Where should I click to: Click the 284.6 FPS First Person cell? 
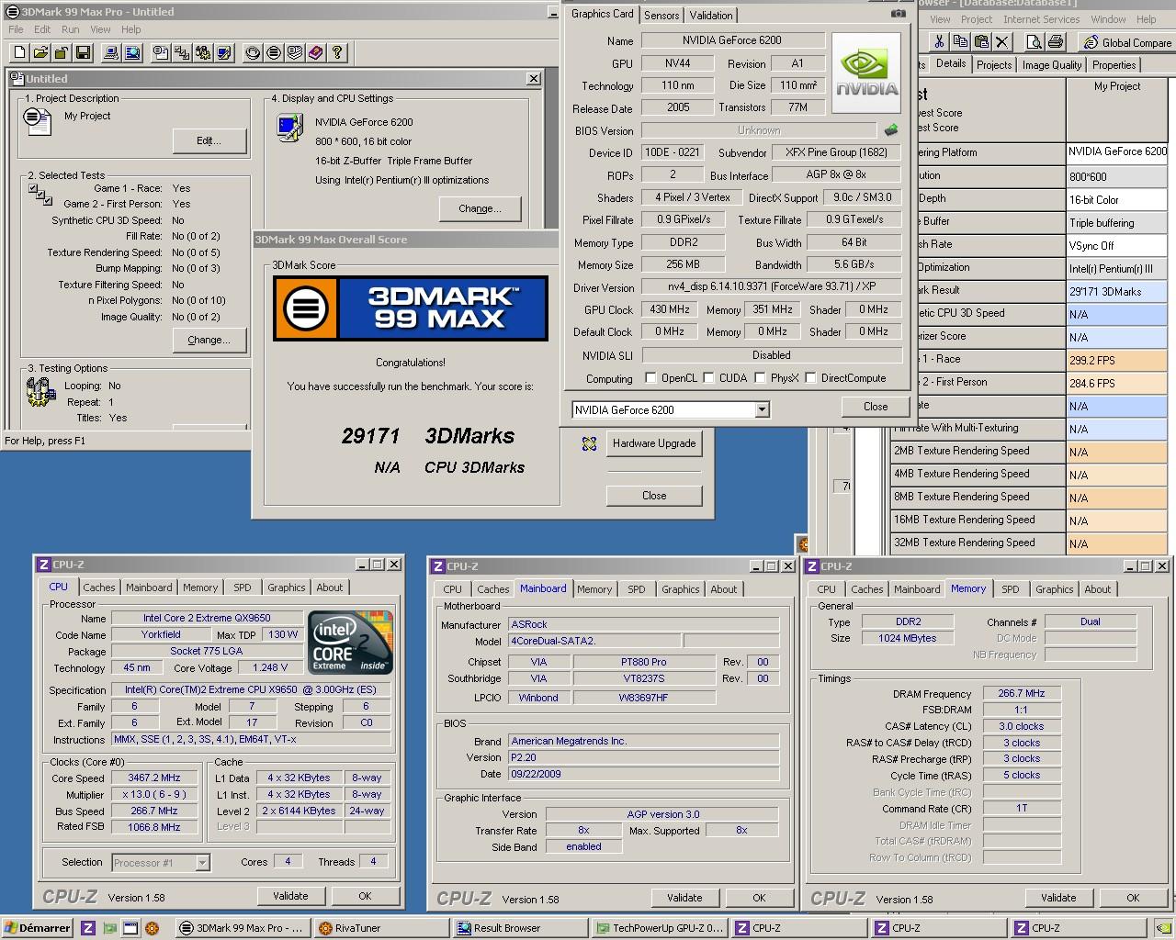(1116, 383)
